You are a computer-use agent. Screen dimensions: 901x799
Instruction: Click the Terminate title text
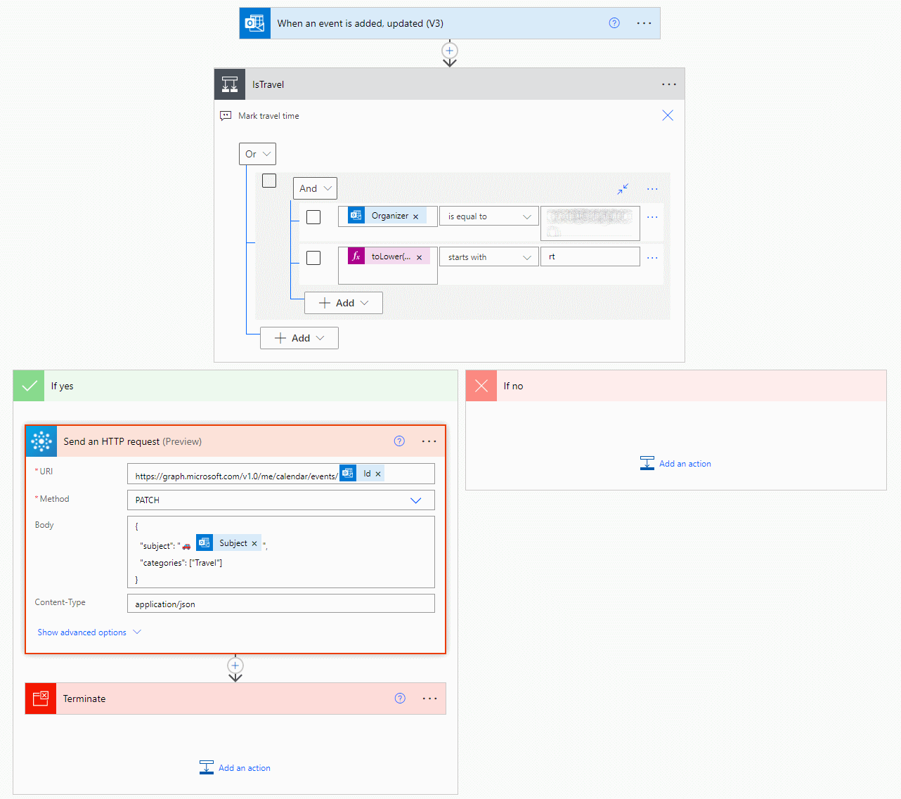[x=84, y=699]
